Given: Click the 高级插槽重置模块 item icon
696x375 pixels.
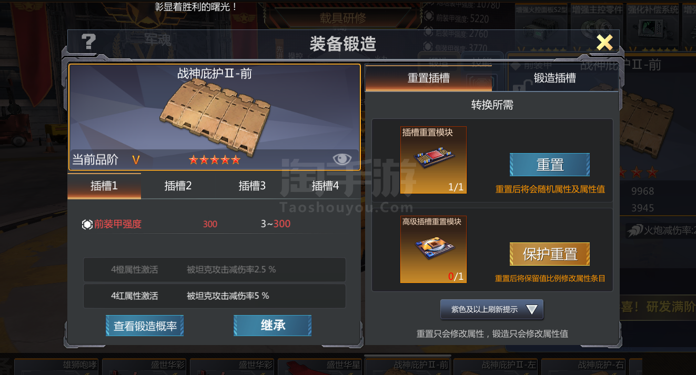Looking at the screenshot, I should [433, 249].
